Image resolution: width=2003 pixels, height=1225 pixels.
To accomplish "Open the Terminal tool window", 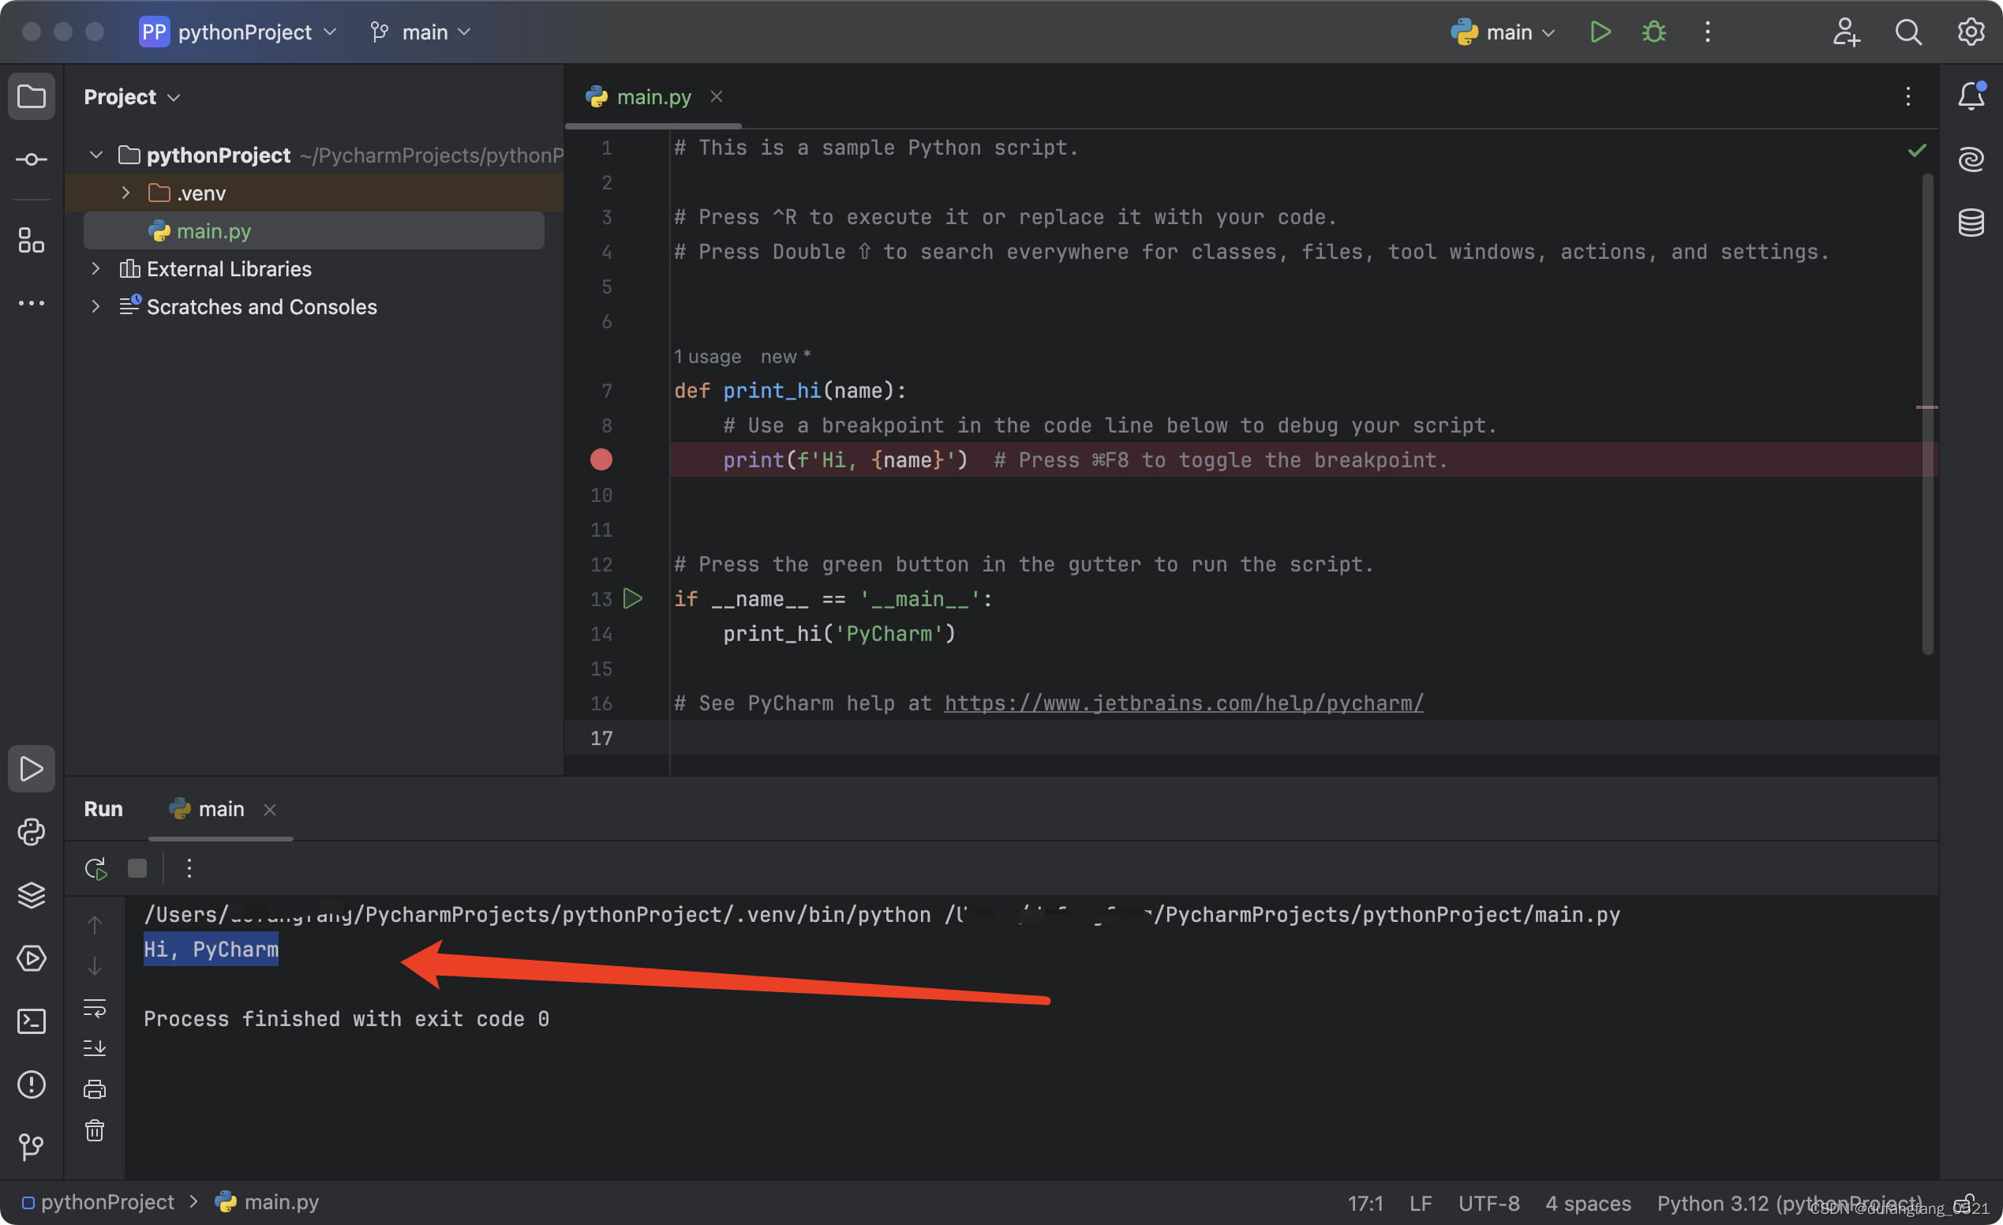I will [31, 1021].
